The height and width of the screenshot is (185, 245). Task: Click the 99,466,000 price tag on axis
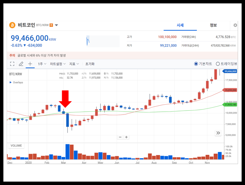click(x=230, y=71)
